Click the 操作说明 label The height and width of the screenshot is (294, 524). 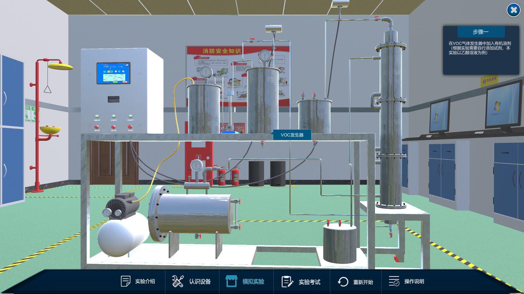414,281
